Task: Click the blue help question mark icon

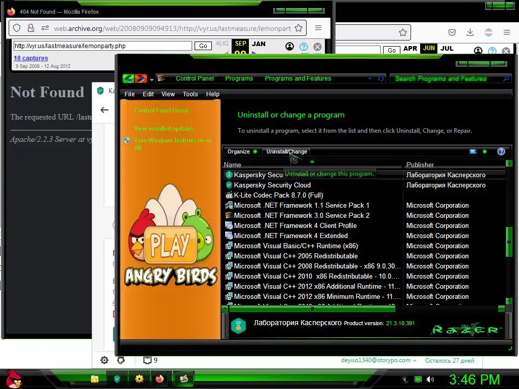Action: [501, 151]
